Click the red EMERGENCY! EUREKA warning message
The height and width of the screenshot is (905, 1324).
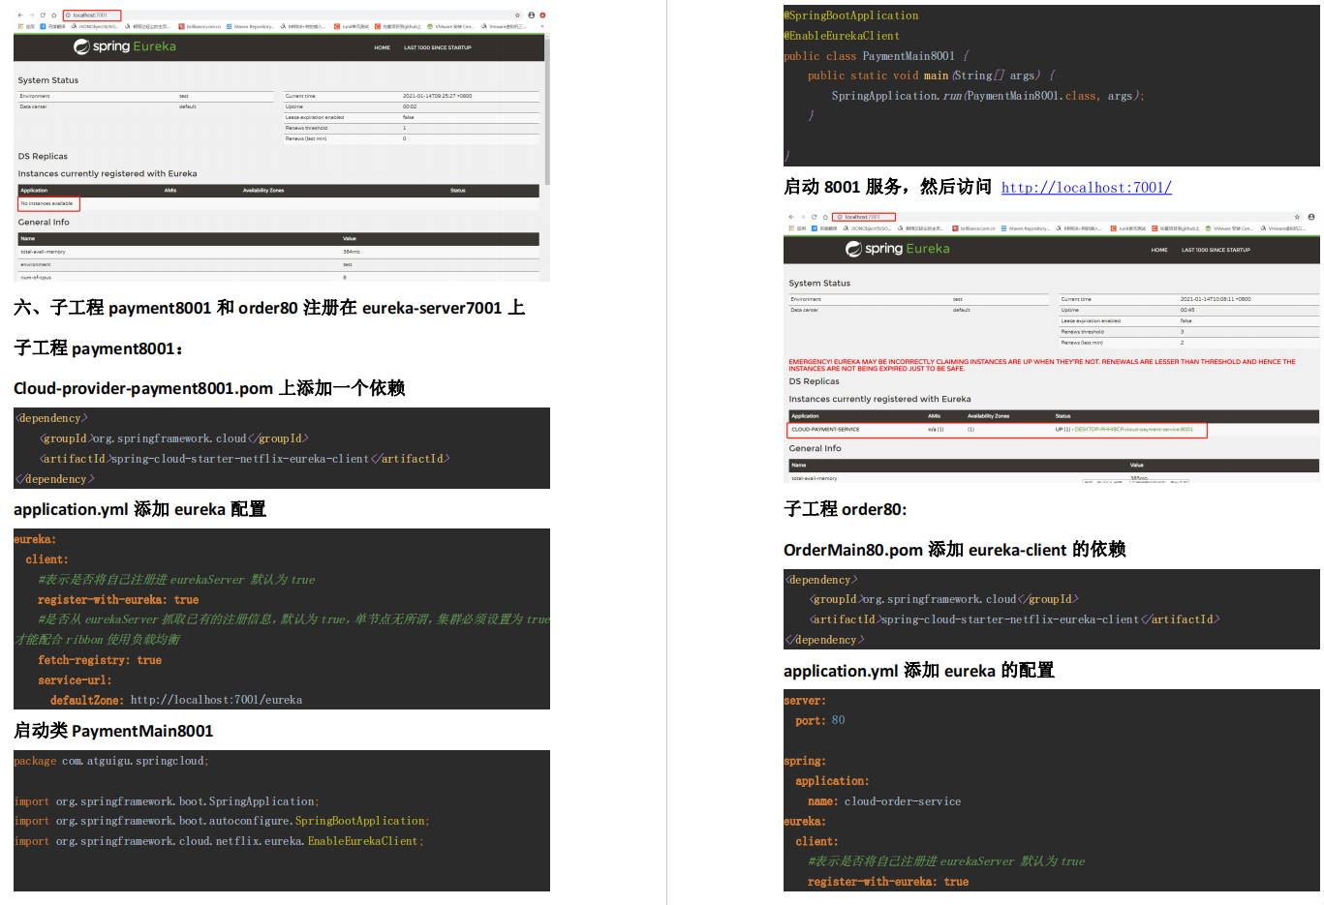pos(1041,365)
